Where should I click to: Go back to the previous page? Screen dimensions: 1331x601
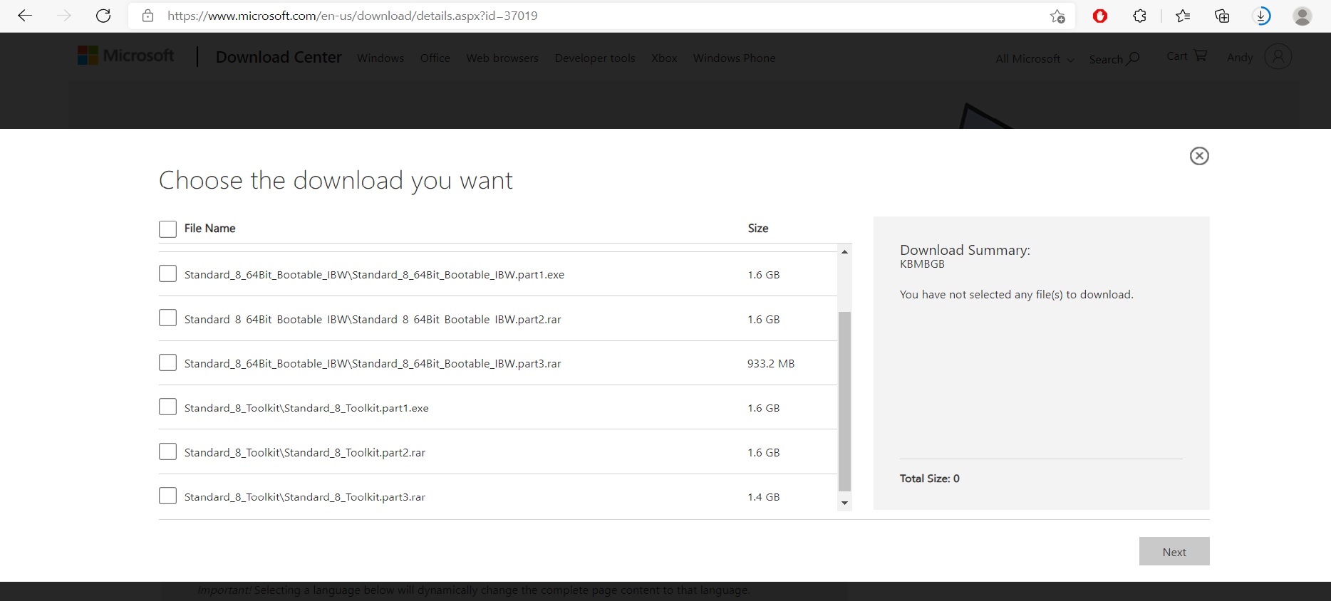[x=25, y=16]
